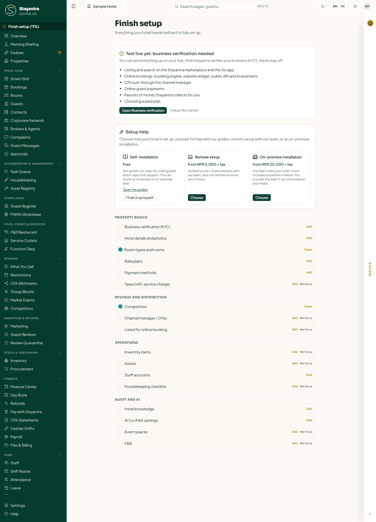Toggle the Business verification (KYC) checkbox circle

tap(120, 227)
